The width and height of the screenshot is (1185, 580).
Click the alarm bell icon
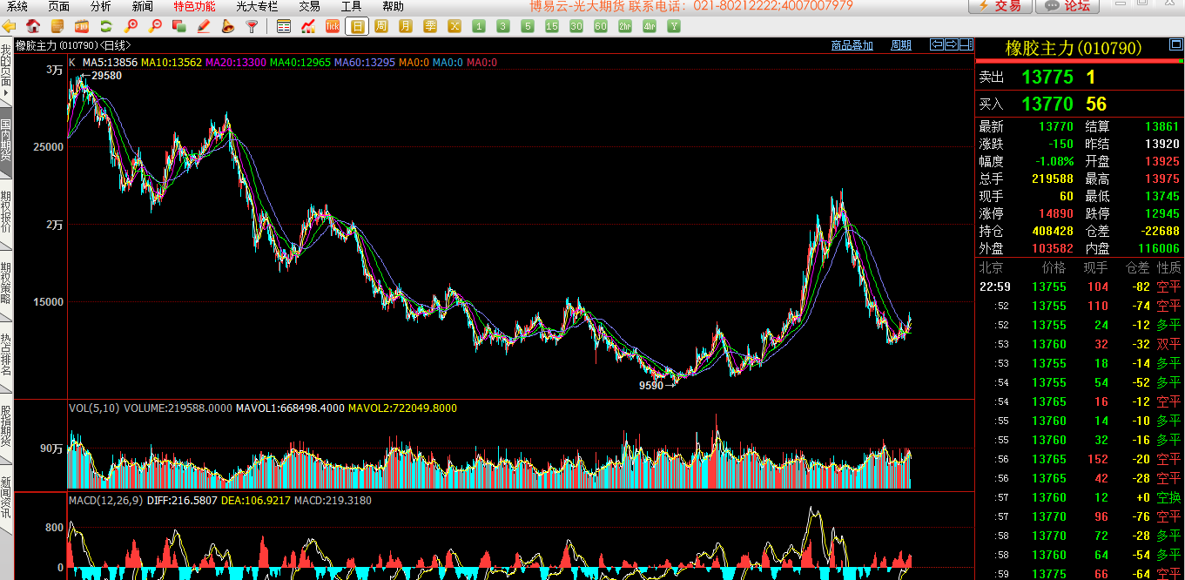(227, 26)
